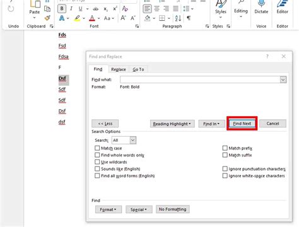Open Text Effects and Typography
The image size is (299, 227).
click(62, 18)
